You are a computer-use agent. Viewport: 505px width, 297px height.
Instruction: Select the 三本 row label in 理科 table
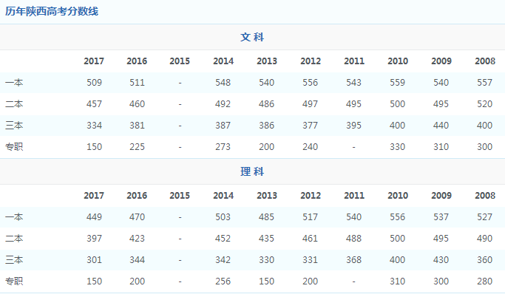click(x=14, y=260)
